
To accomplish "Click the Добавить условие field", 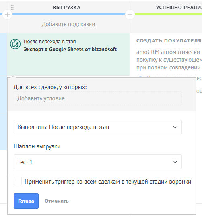I will 98,98.
